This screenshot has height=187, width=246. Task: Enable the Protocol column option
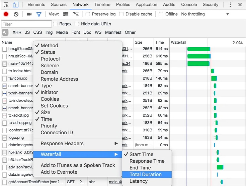coord(78,59)
